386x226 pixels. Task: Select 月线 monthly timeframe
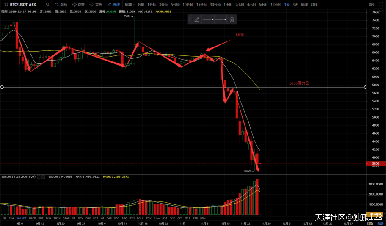[314, 4]
